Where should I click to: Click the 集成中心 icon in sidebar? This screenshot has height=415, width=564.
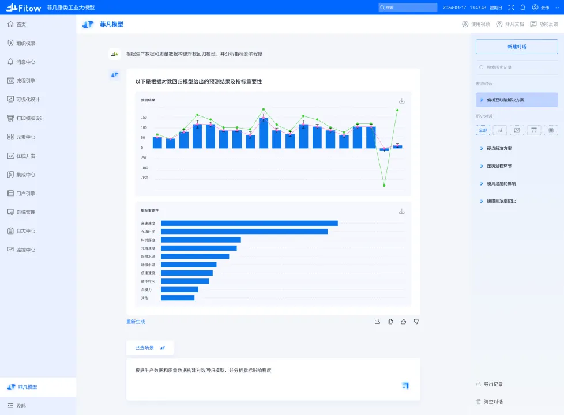(10, 175)
